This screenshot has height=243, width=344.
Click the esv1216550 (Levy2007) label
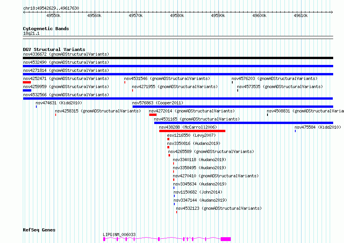pos(191,135)
